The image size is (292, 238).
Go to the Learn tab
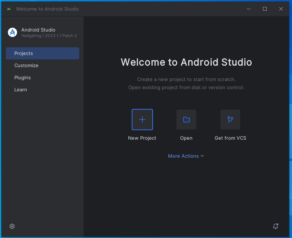click(x=43, y=89)
